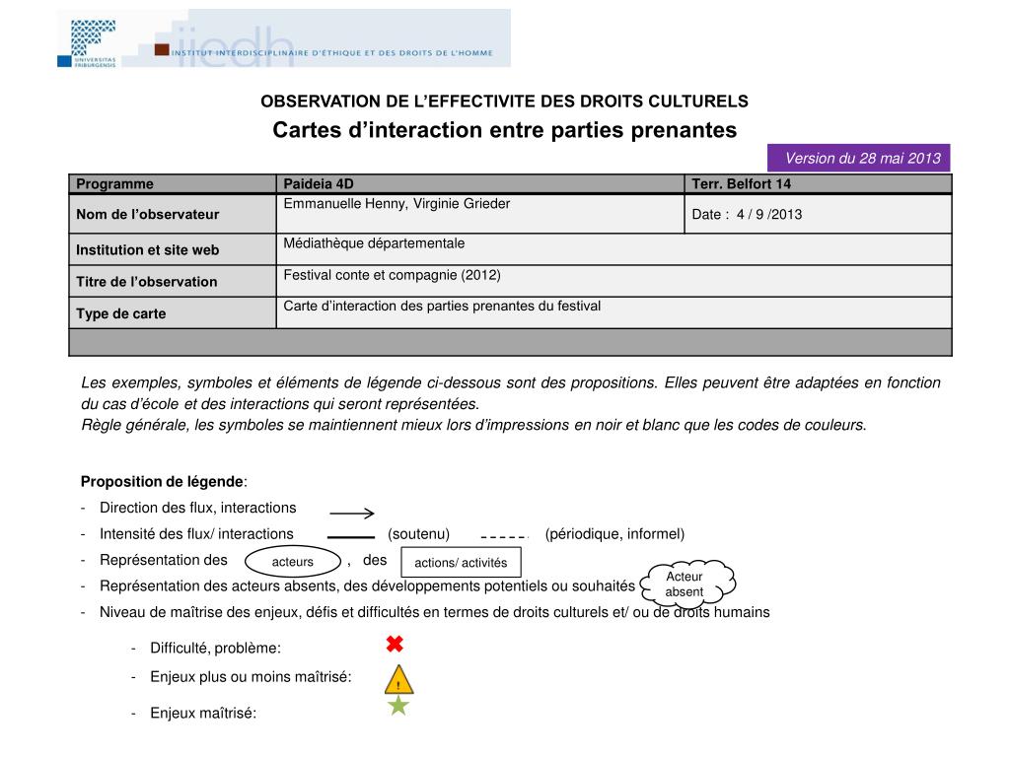Click the 'Terr. Belfort 14' header cell
This screenshot has width=1010, height=757.
pos(818,184)
